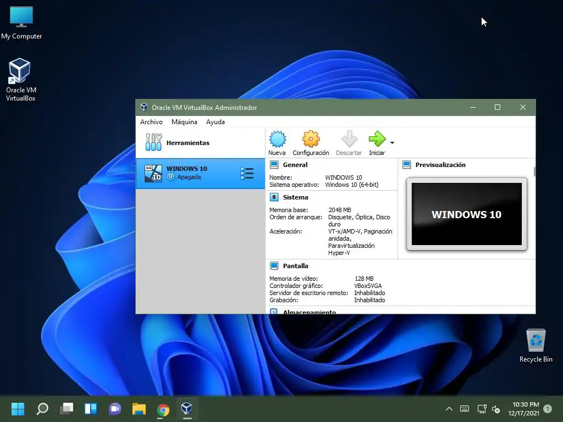The width and height of the screenshot is (563, 422).
Task: Start the VM with Iniciar arrow
Action: pyautogui.click(x=377, y=139)
